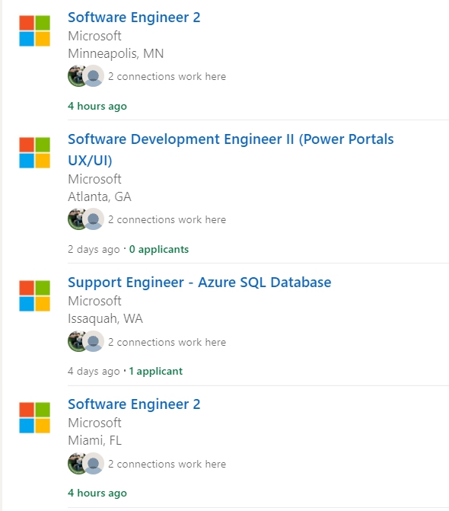
Task: Open the Software Development Engineer II Power Portals job
Action: [231, 149]
